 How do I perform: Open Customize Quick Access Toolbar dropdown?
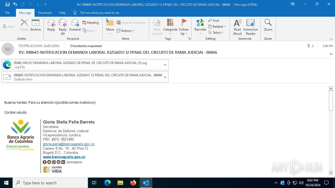pos(46,4)
